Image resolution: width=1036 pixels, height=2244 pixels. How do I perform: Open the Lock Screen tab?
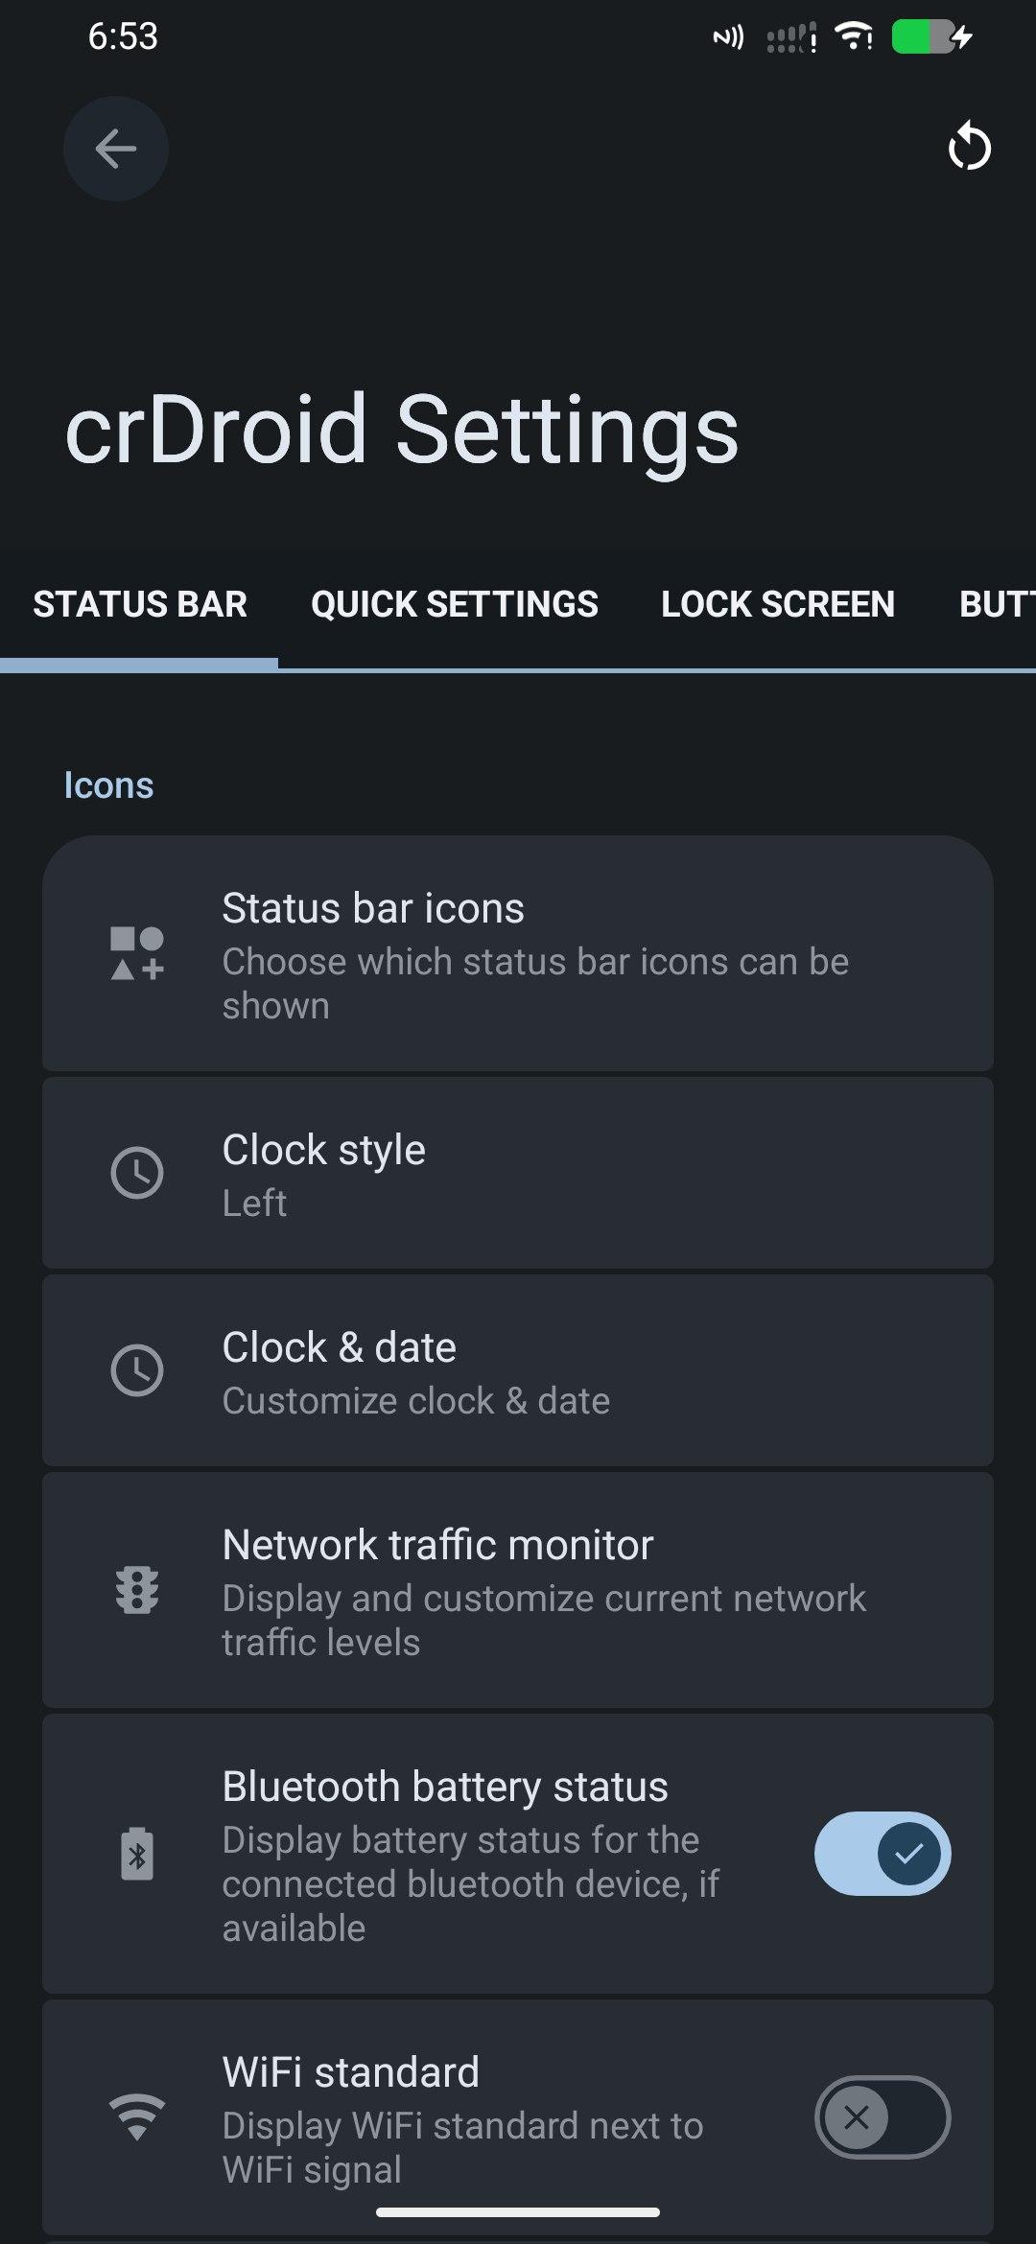pyautogui.click(x=777, y=604)
